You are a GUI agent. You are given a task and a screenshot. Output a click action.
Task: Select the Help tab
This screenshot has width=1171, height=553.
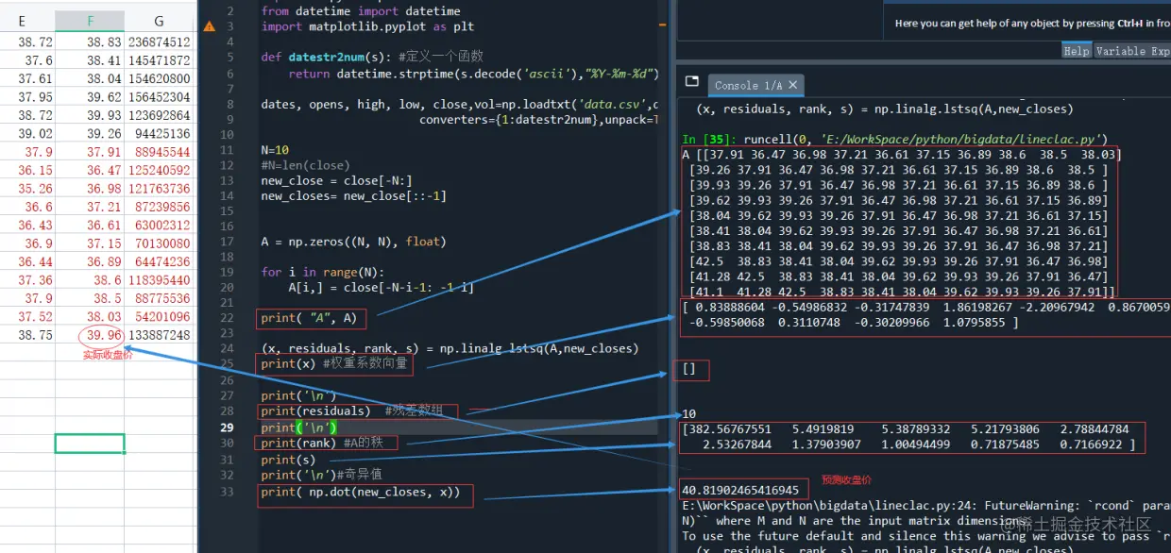tap(1076, 50)
